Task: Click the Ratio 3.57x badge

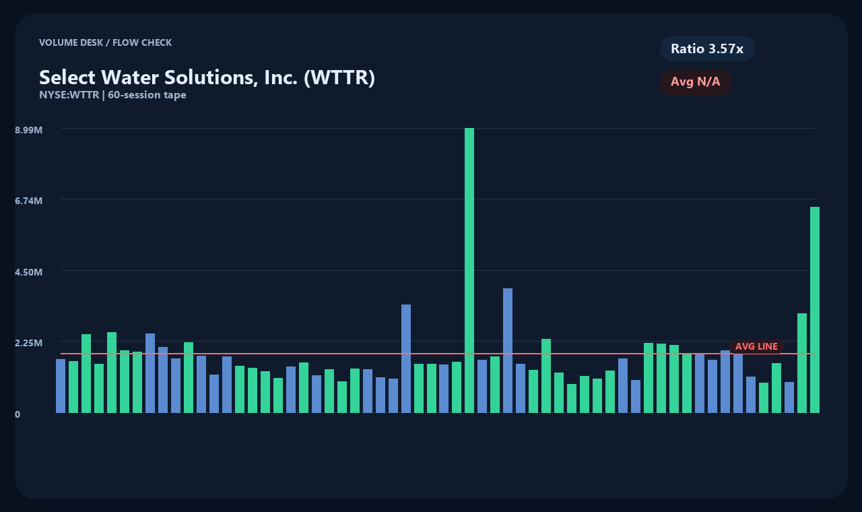Action: (x=707, y=49)
